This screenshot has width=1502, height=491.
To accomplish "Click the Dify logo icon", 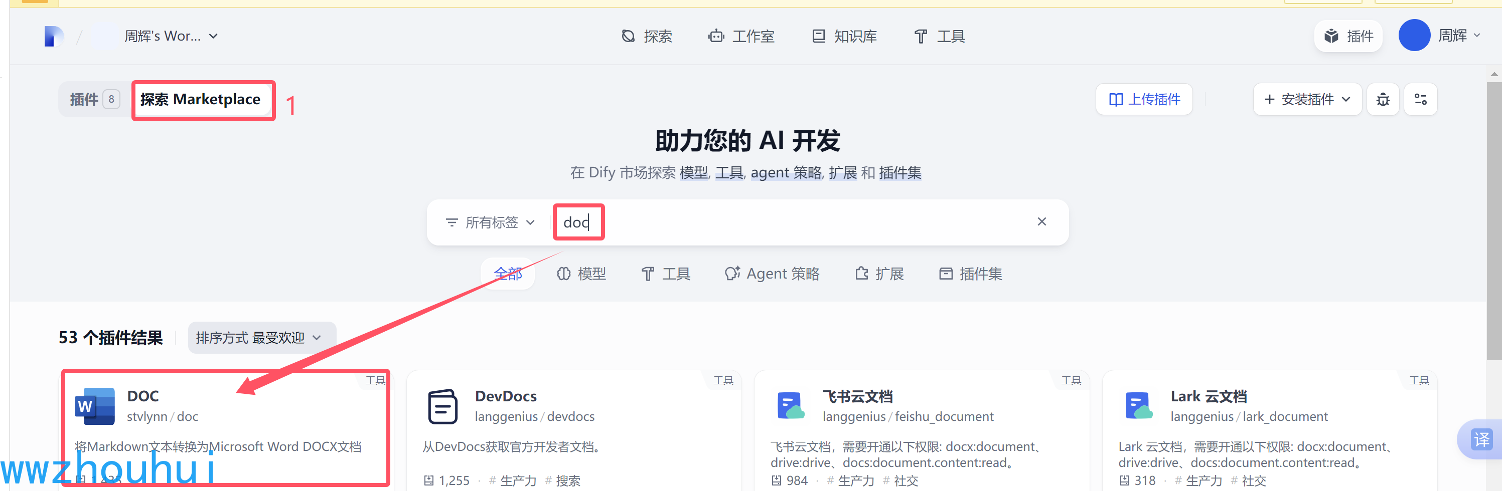I will coord(54,36).
